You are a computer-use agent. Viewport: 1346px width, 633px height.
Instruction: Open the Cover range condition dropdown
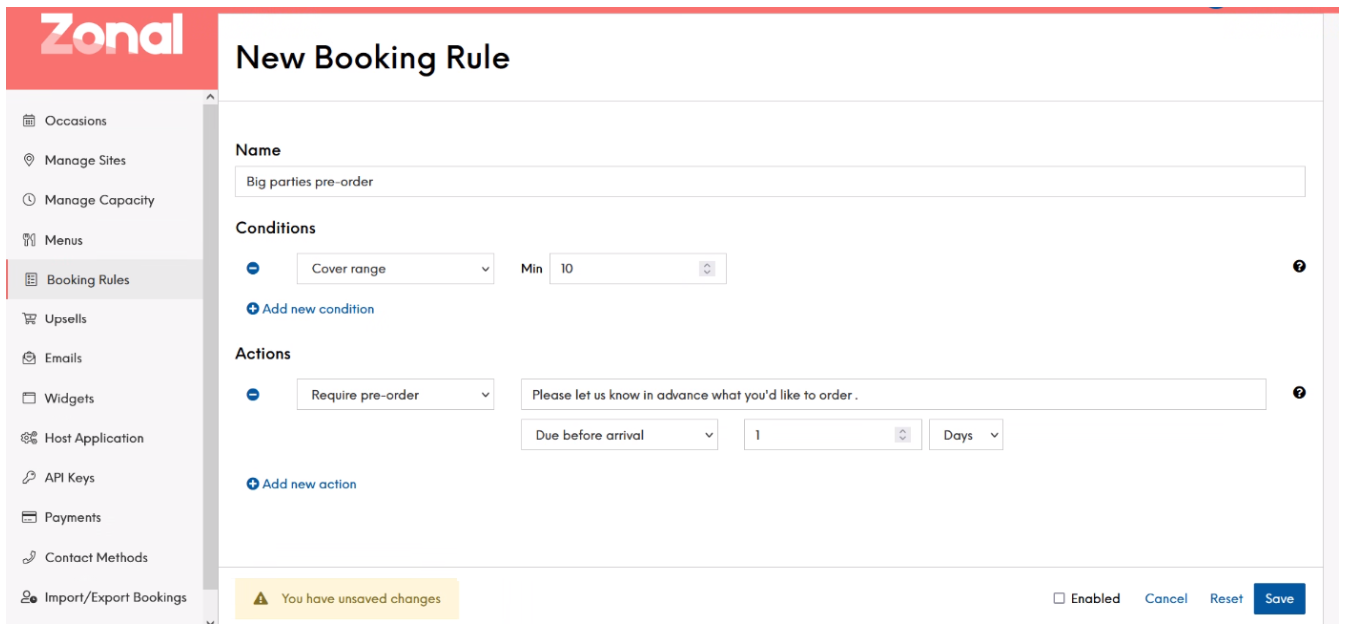pyautogui.click(x=396, y=269)
